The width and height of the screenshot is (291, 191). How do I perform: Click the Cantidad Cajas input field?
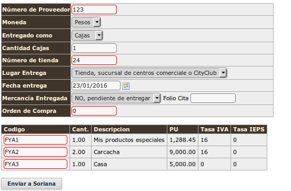point(94,48)
